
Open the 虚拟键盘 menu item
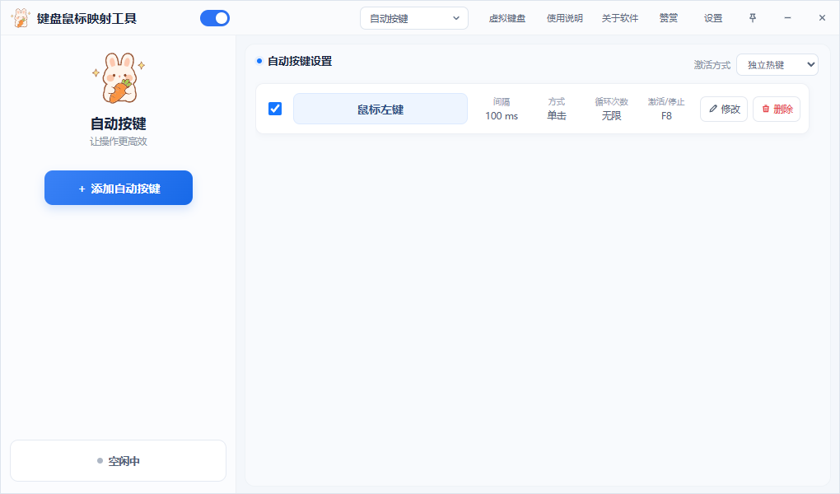[506, 18]
